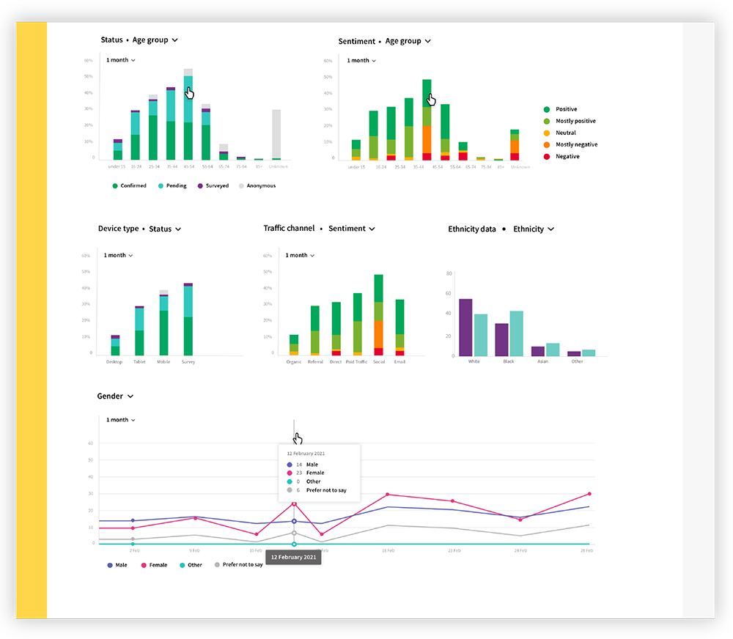Select Desktop bar in Device type chart
Viewport: 733px width, 639px height.
[115, 345]
